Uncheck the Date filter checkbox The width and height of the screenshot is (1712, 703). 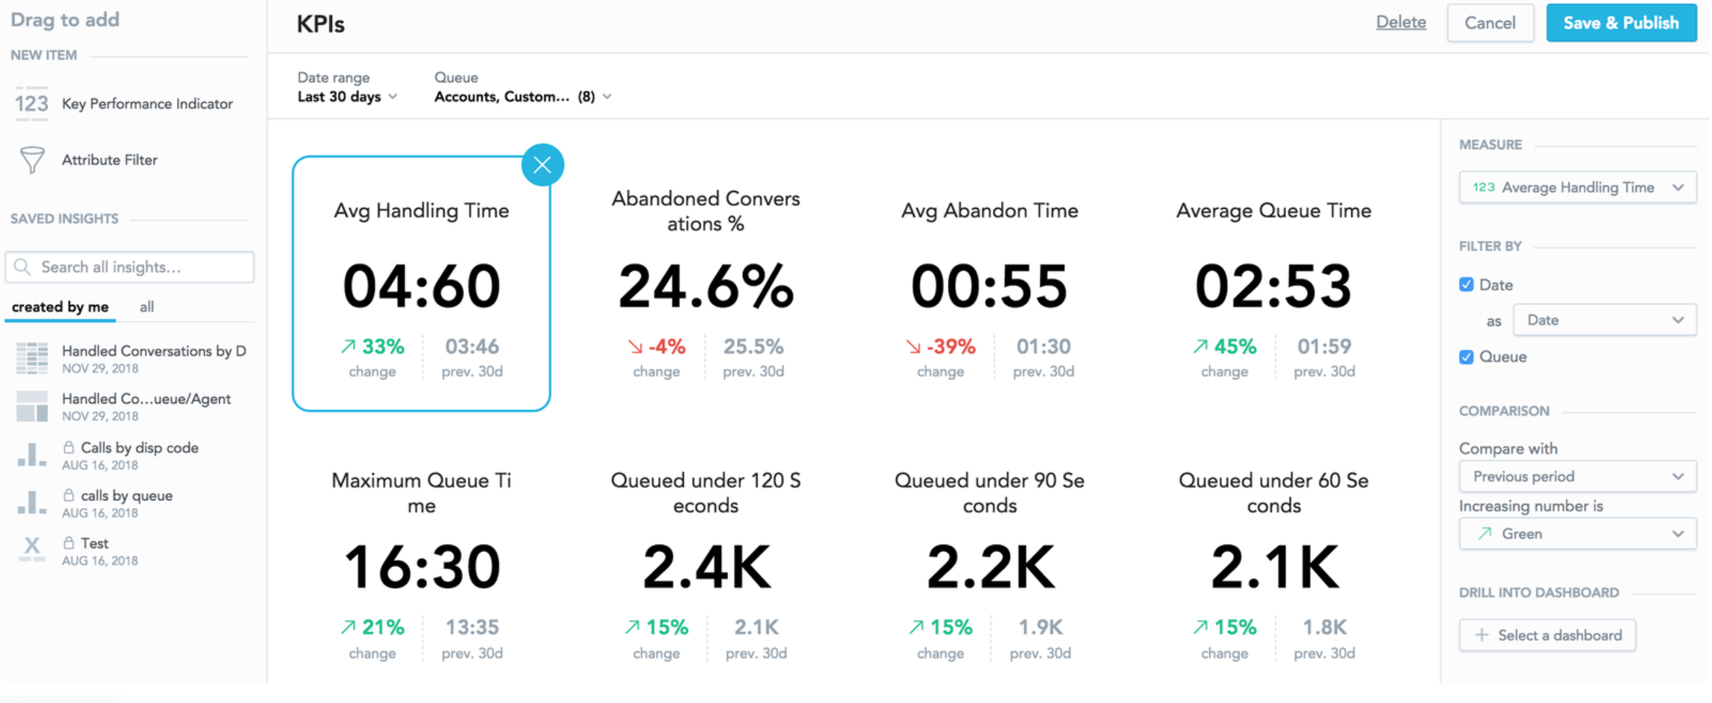[x=1466, y=285]
